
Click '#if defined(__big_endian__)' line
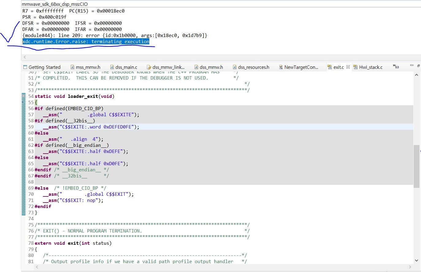tap(72, 145)
